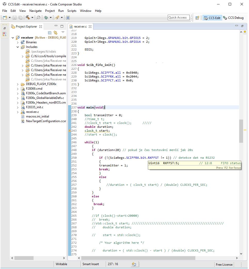Close the Project Explorer view
The image size is (249, 269).
pyautogui.click(x=41, y=27)
